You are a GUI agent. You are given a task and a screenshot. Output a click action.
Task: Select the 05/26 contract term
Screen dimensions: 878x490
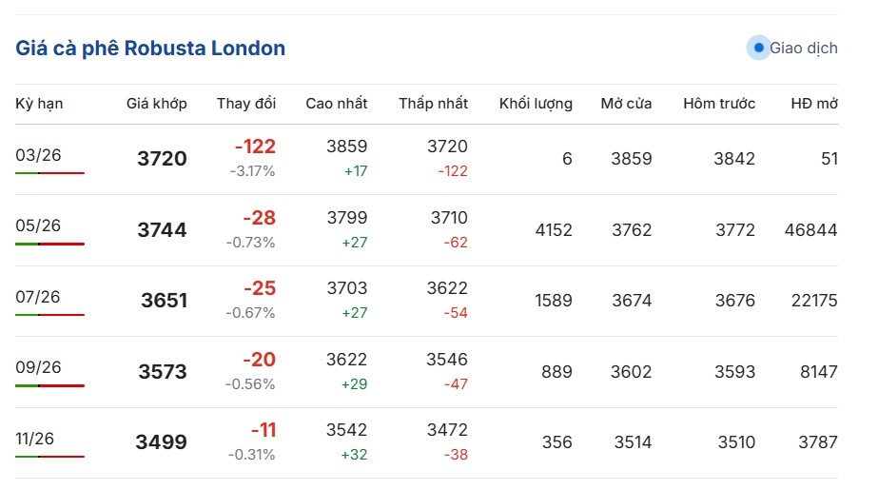click(x=38, y=225)
